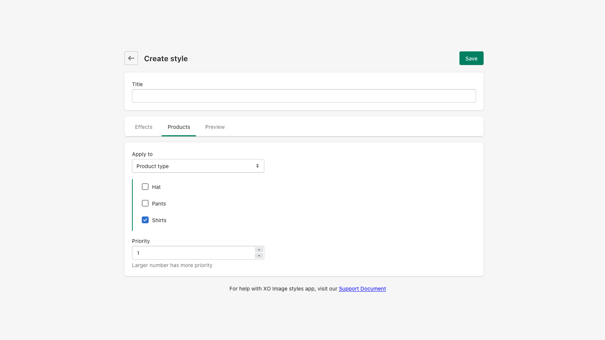This screenshot has width=605, height=340.
Task: Switch to the Effects tab
Action: click(x=144, y=127)
